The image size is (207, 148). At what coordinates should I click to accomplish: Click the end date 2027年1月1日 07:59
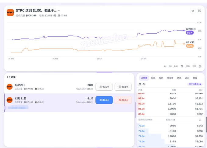[56, 15]
